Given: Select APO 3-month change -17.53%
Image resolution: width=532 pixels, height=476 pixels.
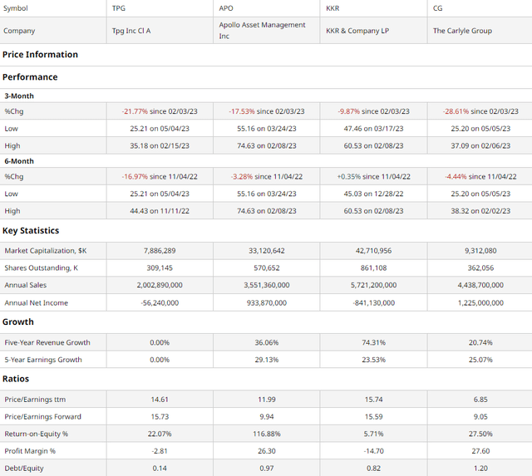Looking at the screenshot, I should 242,111.
